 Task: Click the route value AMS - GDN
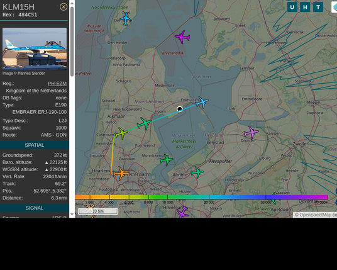[53, 135]
